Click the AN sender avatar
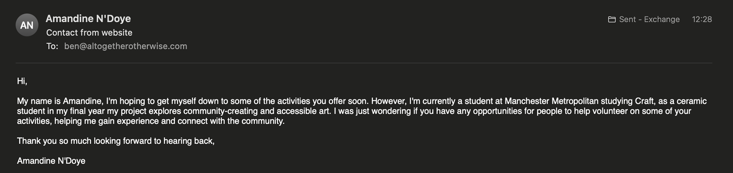This screenshot has width=733, height=173. pos(27,25)
